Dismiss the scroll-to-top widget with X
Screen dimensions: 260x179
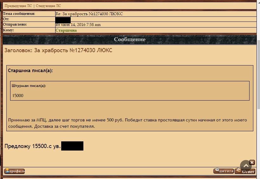pos(252,162)
